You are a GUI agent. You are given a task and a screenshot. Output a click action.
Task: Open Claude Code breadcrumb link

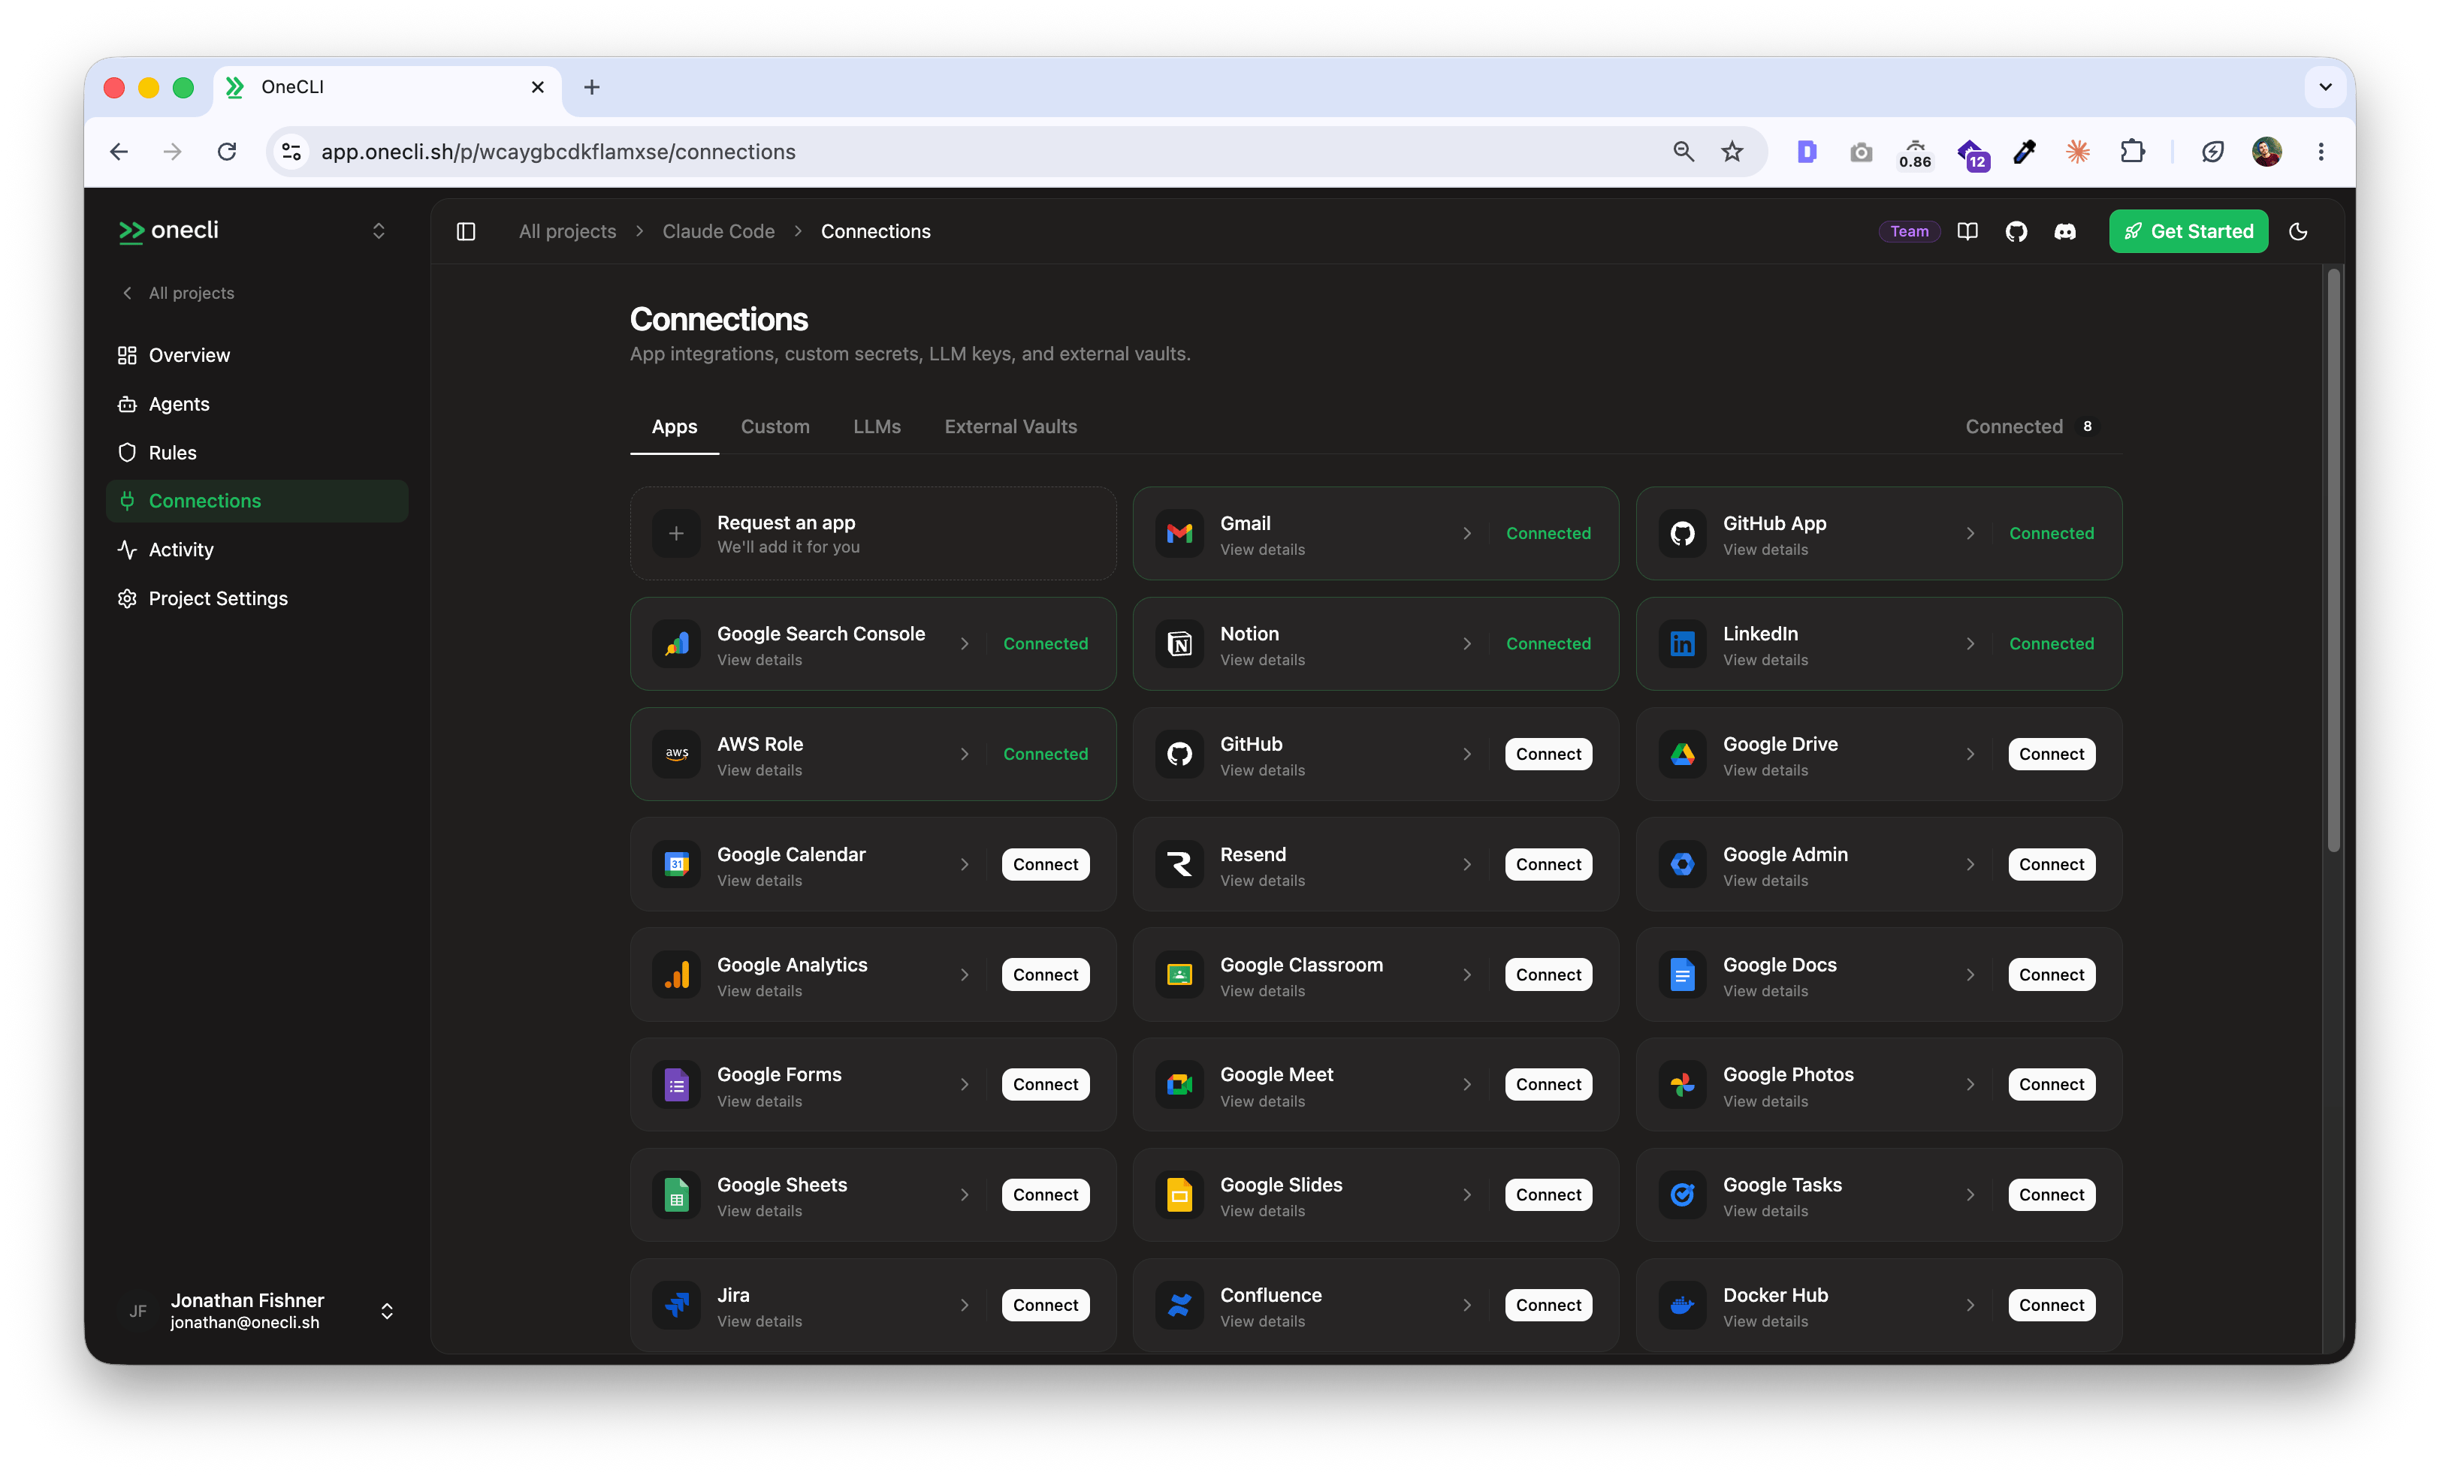718,230
